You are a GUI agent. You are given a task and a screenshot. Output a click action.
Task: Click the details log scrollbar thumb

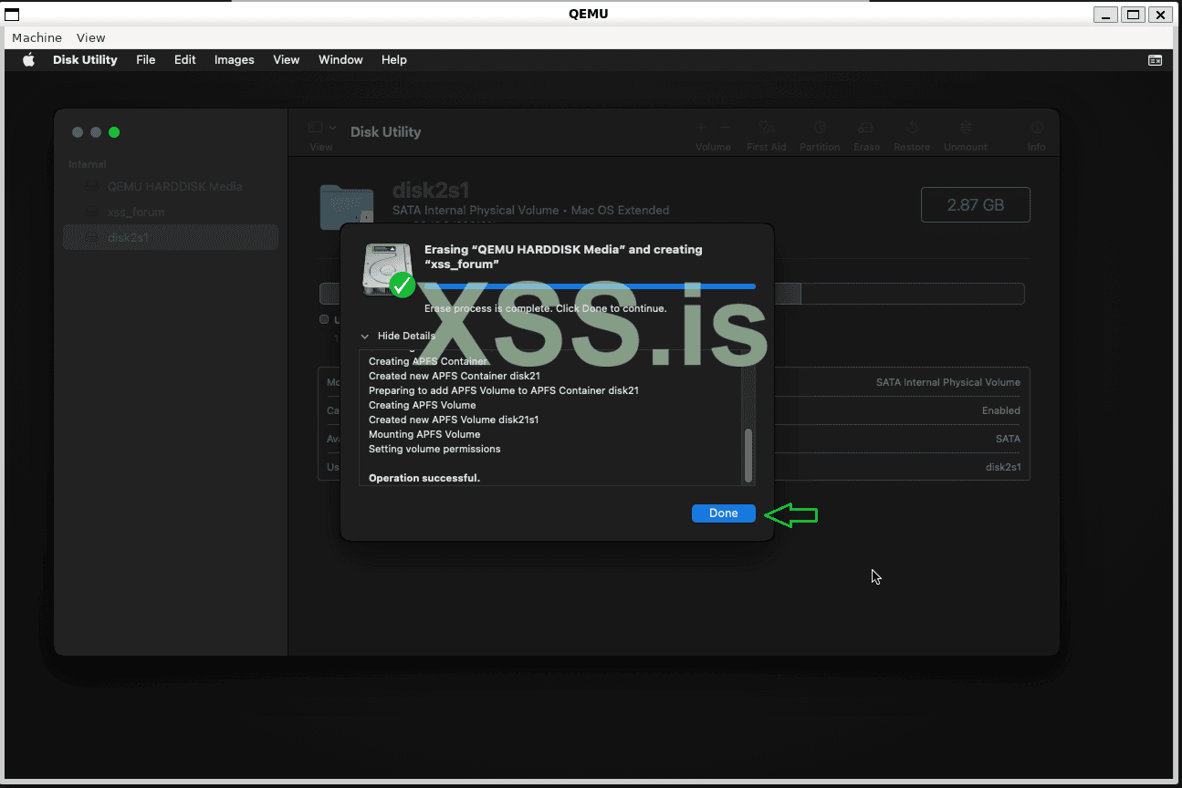pos(748,455)
